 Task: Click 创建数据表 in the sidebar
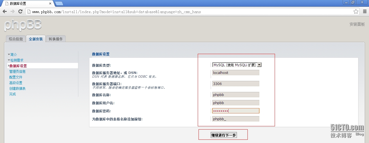17,88
